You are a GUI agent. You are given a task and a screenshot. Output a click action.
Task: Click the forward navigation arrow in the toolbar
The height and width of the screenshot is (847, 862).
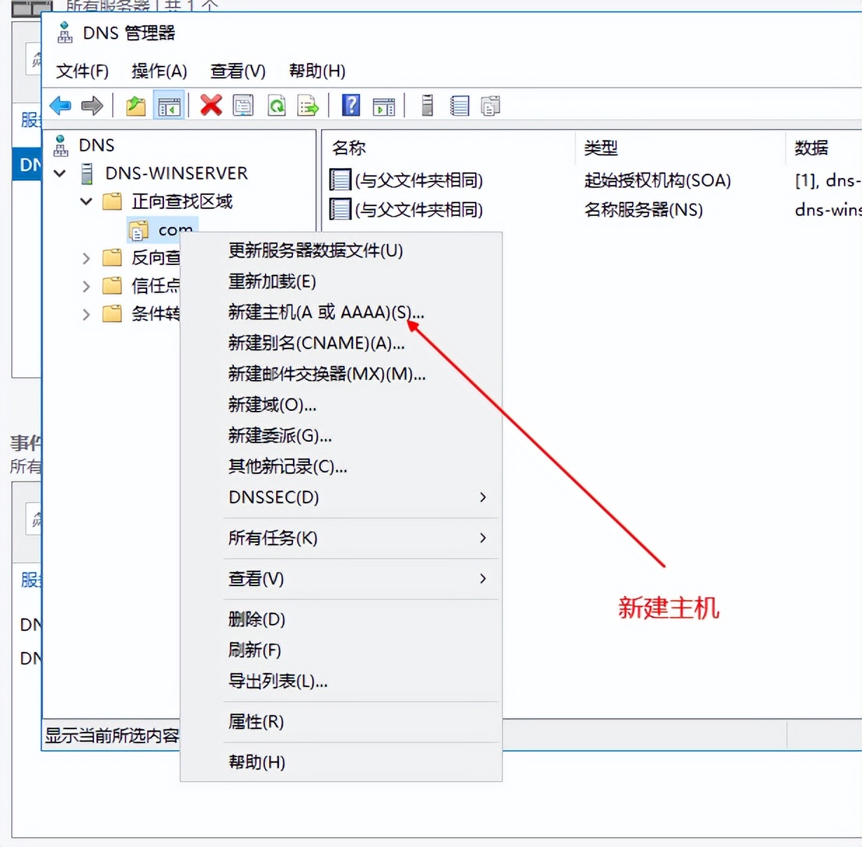(x=92, y=105)
